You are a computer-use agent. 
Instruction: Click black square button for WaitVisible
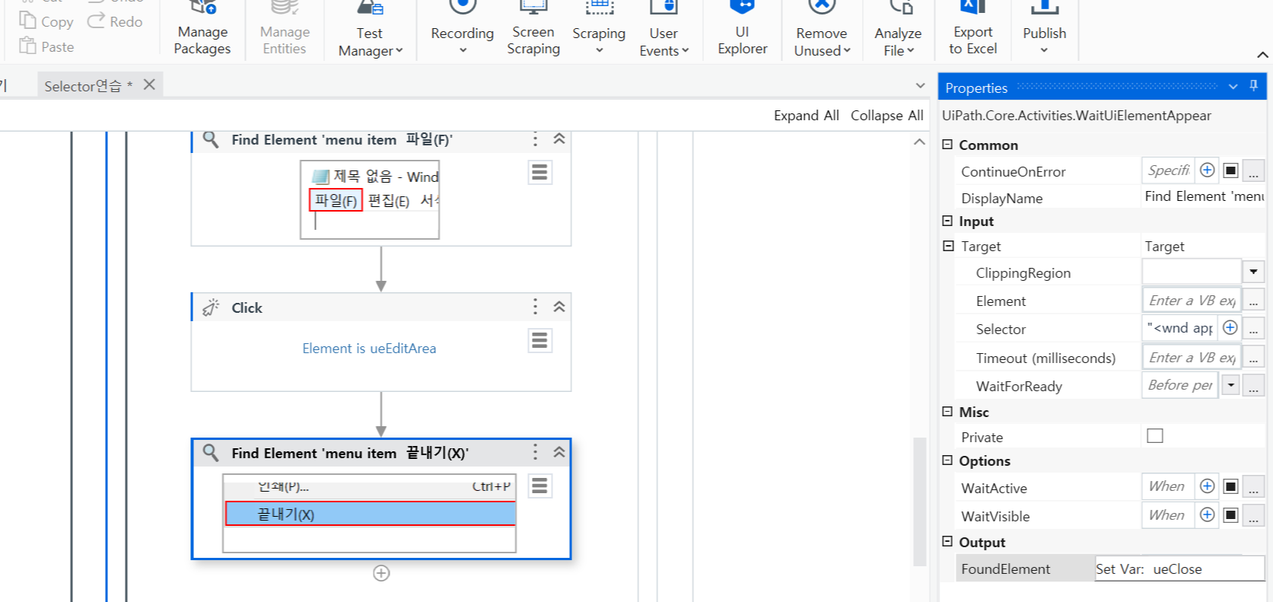pyautogui.click(x=1230, y=515)
